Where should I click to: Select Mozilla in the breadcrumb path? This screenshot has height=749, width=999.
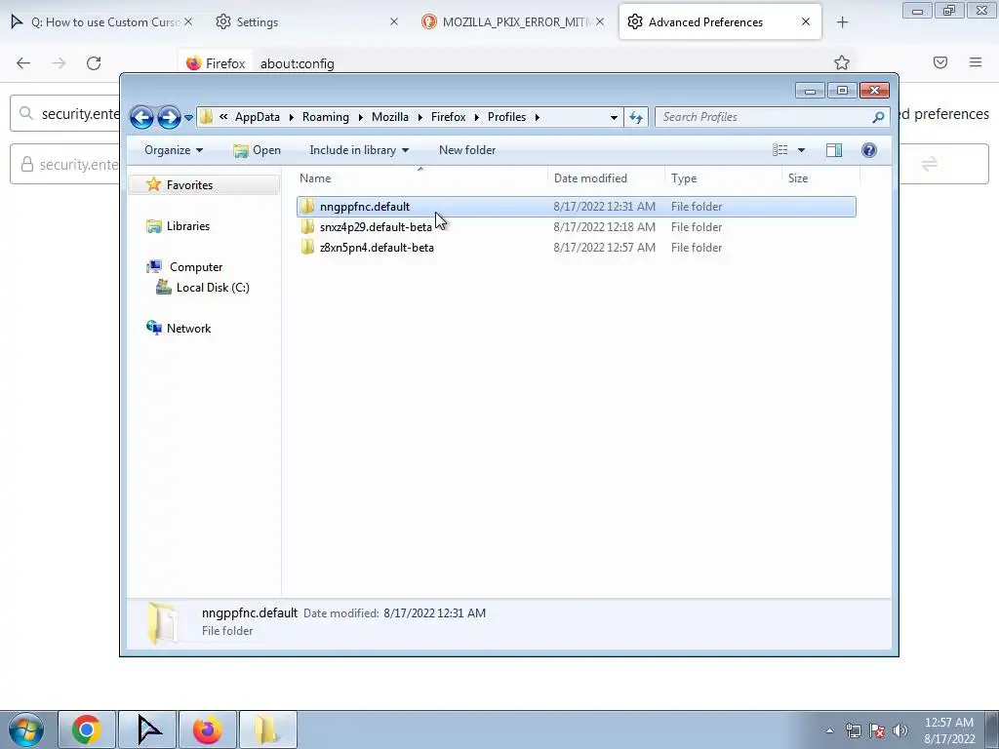(390, 117)
